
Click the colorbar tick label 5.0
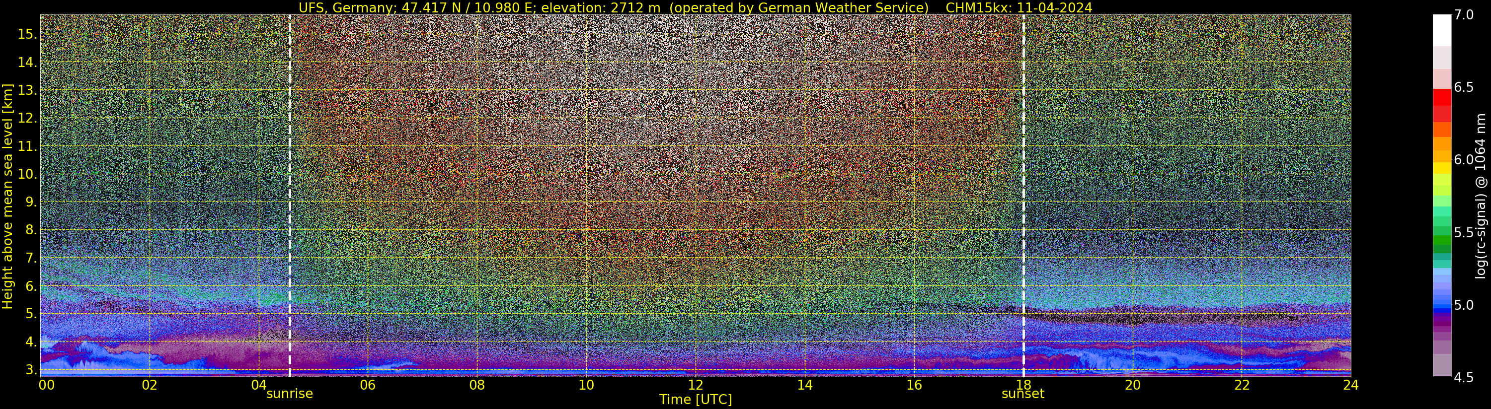coord(1464,305)
